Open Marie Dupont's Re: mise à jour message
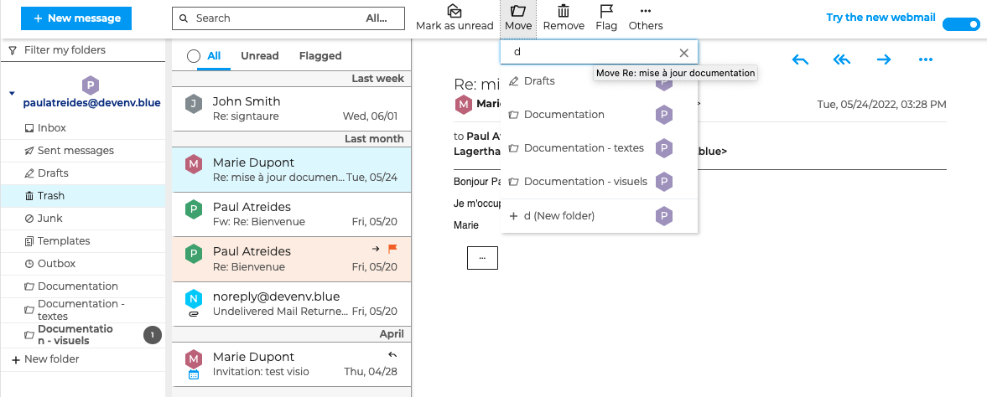Viewport: 987px width, 397px height. 292,170
